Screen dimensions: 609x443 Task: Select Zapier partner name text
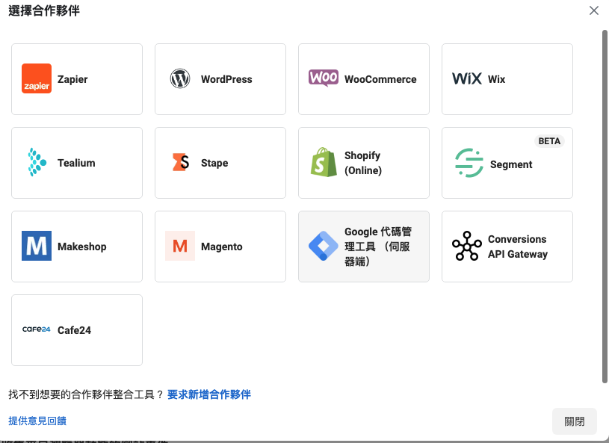click(72, 79)
